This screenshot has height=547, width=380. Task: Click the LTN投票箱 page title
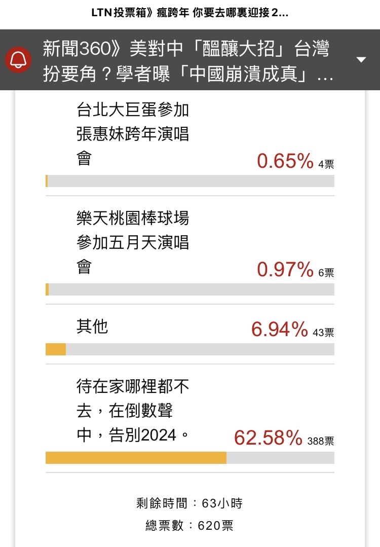point(190,13)
